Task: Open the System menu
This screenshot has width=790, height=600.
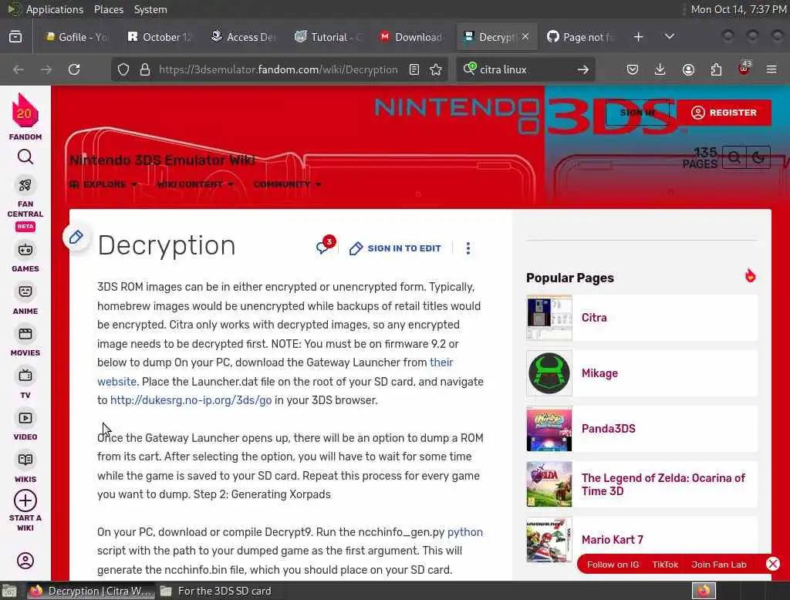Action: pos(150,9)
